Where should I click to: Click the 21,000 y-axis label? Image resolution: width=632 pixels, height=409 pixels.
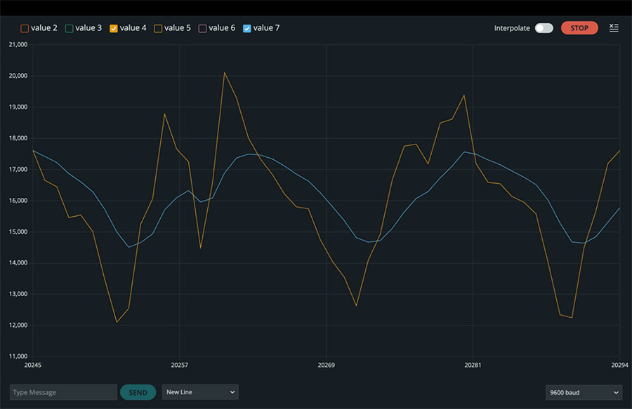click(17, 45)
